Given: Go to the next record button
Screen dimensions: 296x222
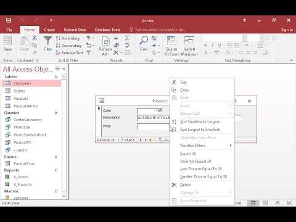Looking at the screenshot, I should point(141,140).
